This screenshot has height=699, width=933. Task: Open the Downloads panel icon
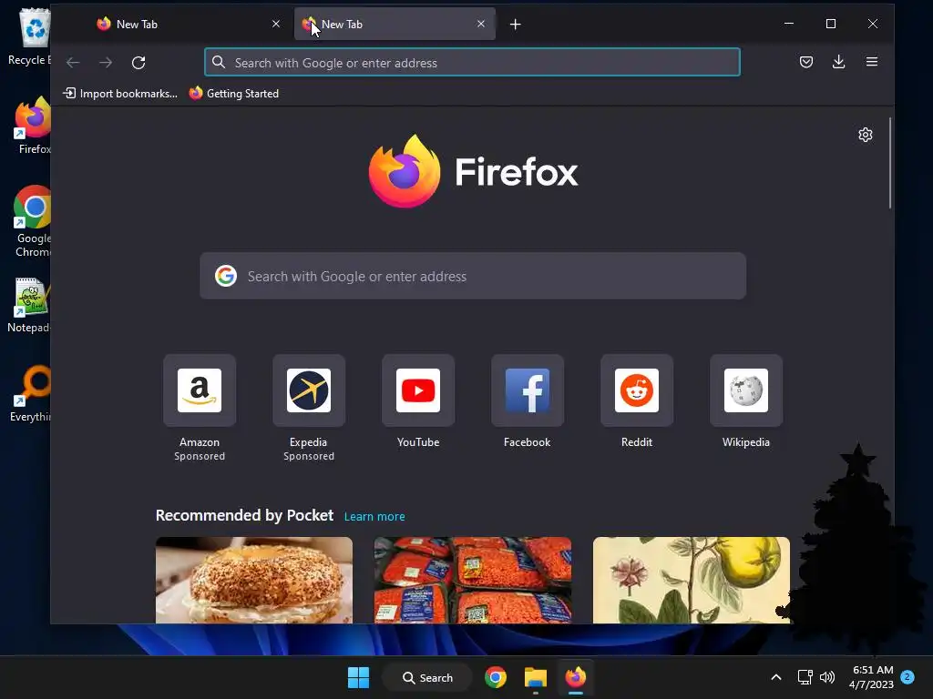click(839, 62)
